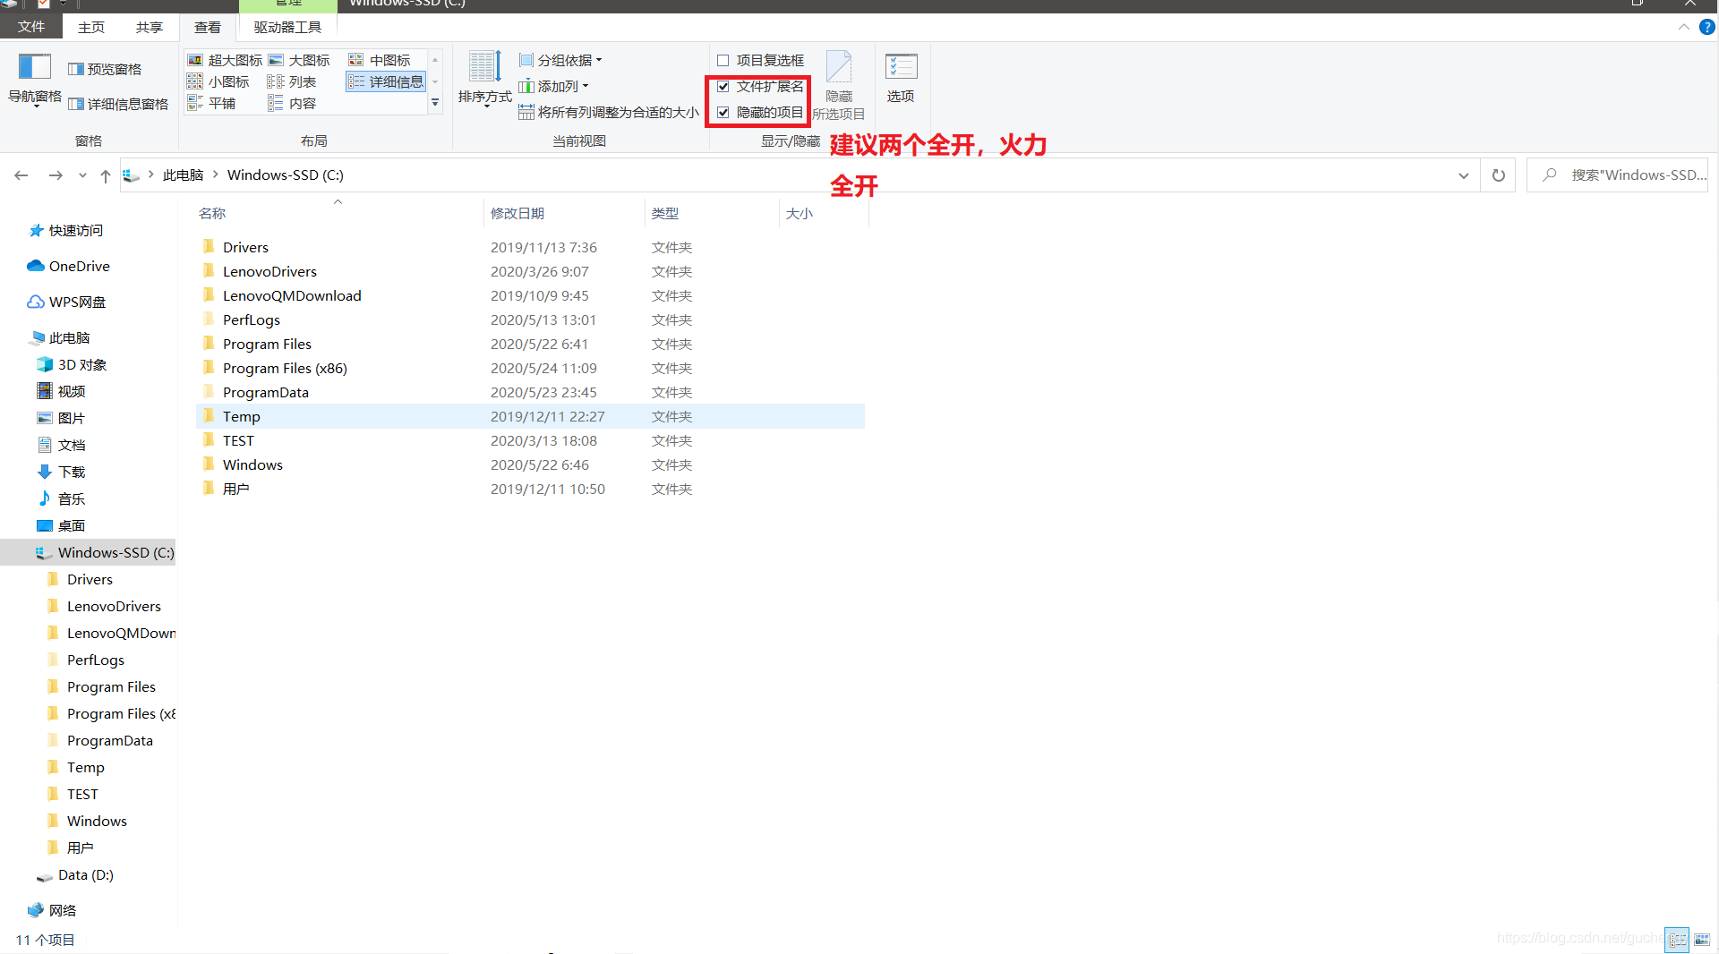This screenshot has width=1719, height=954.
Task: Open Downloads (下载) in sidebar
Action: 61,472
